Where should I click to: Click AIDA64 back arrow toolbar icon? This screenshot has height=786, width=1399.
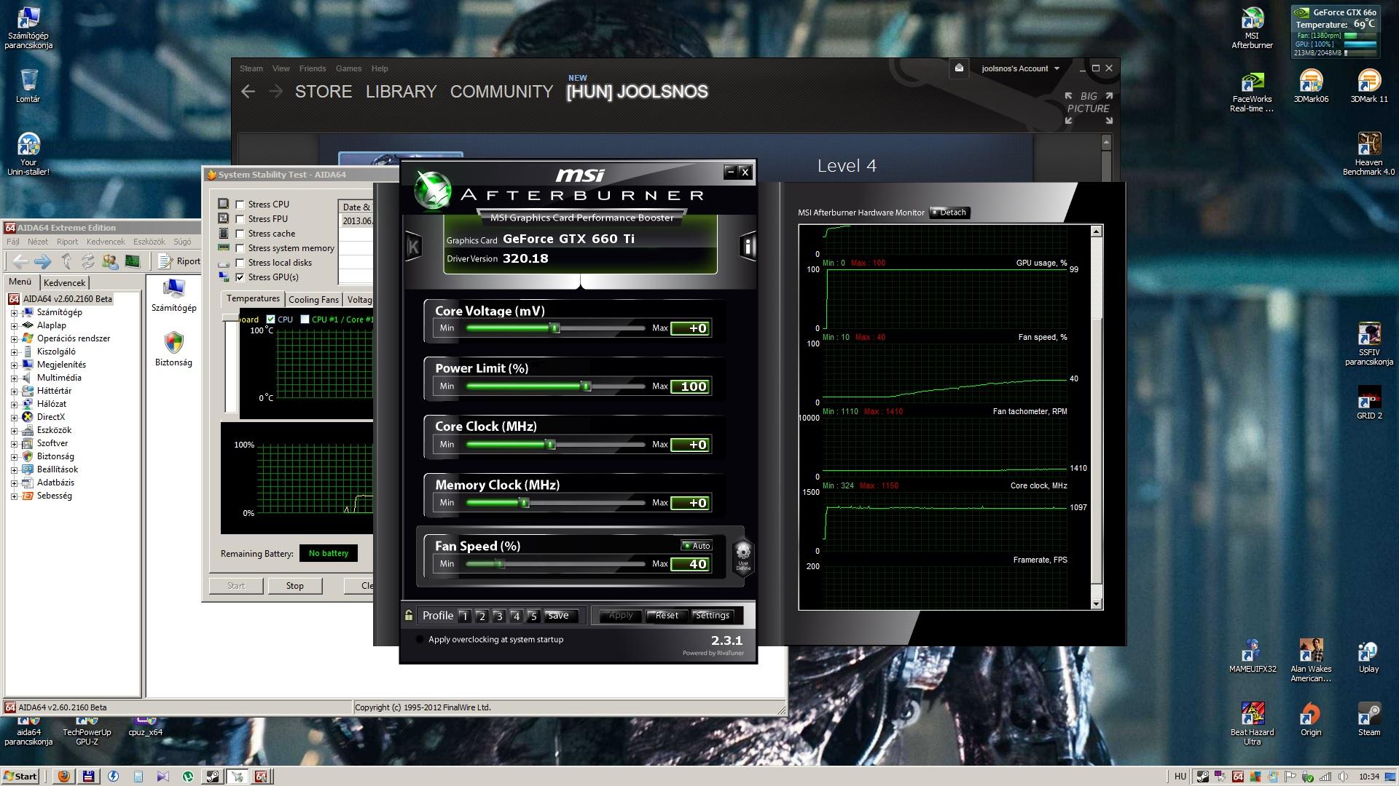pyautogui.click(x=21, y=261)
